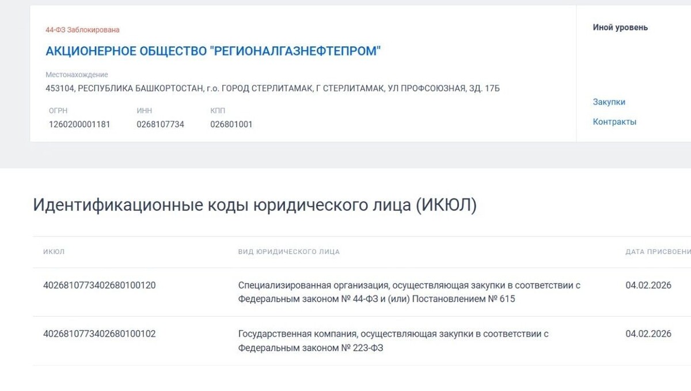
Task: Click the ВИД ЮРИДИЧЕСКОГО ЛИЦА column header
Action: [x=290, y=252]
